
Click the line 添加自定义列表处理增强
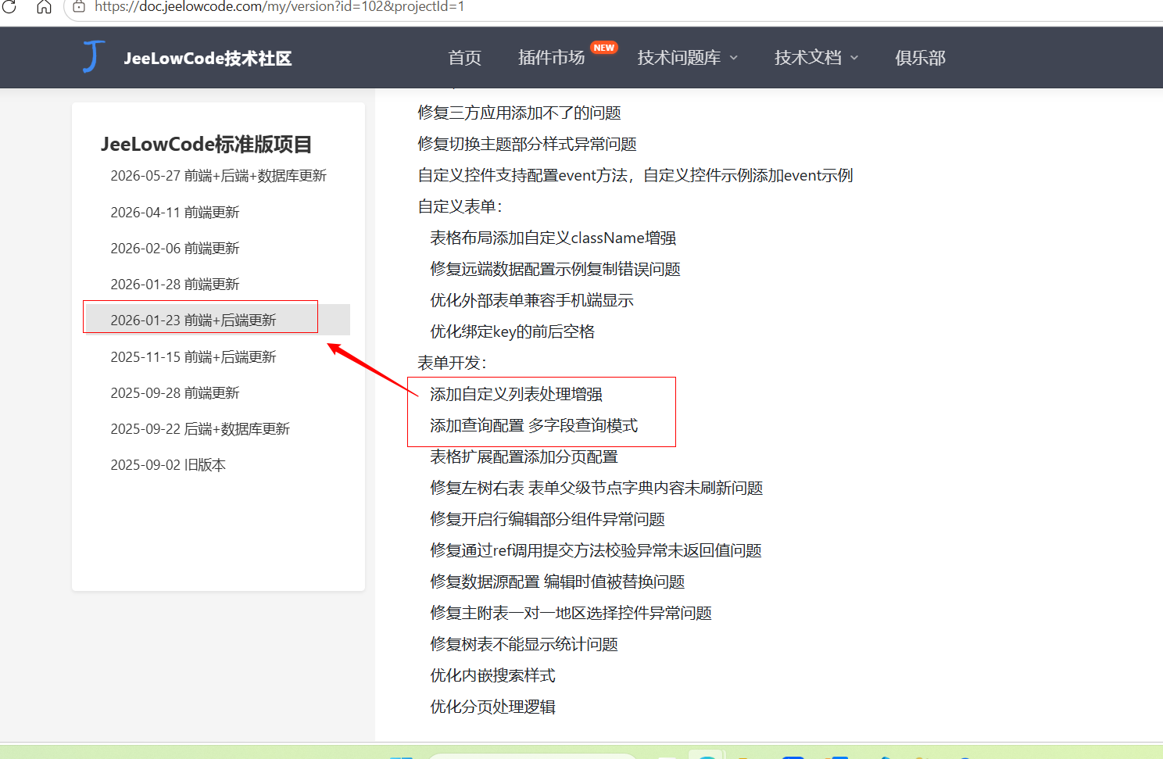(x=516, y=395)
